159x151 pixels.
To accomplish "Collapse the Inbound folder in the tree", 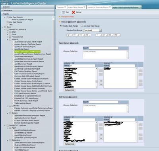I will point(8,39).
